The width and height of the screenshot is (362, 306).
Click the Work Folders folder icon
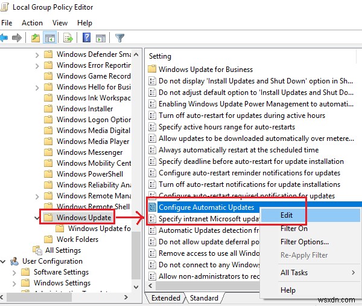(x=48, y=239)
